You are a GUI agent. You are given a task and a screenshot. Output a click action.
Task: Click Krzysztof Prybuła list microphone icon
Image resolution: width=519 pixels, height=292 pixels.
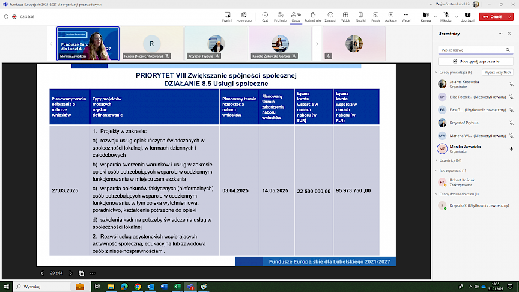[x=511, y=123]
